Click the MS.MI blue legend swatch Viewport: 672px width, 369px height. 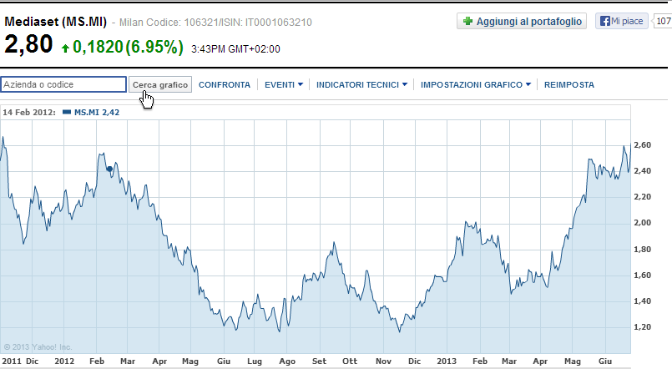67,111
